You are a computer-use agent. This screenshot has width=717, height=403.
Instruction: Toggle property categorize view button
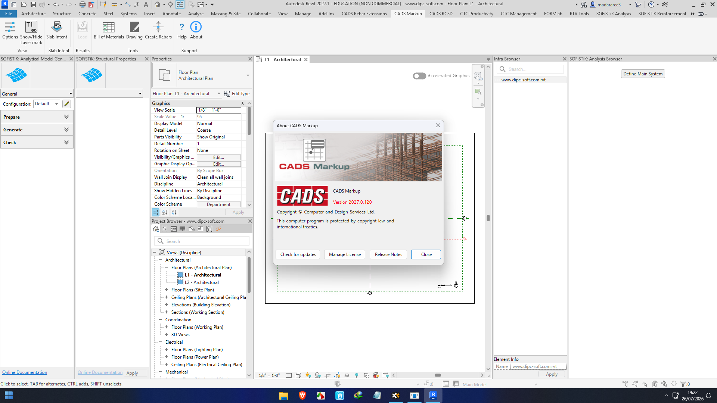156,212
